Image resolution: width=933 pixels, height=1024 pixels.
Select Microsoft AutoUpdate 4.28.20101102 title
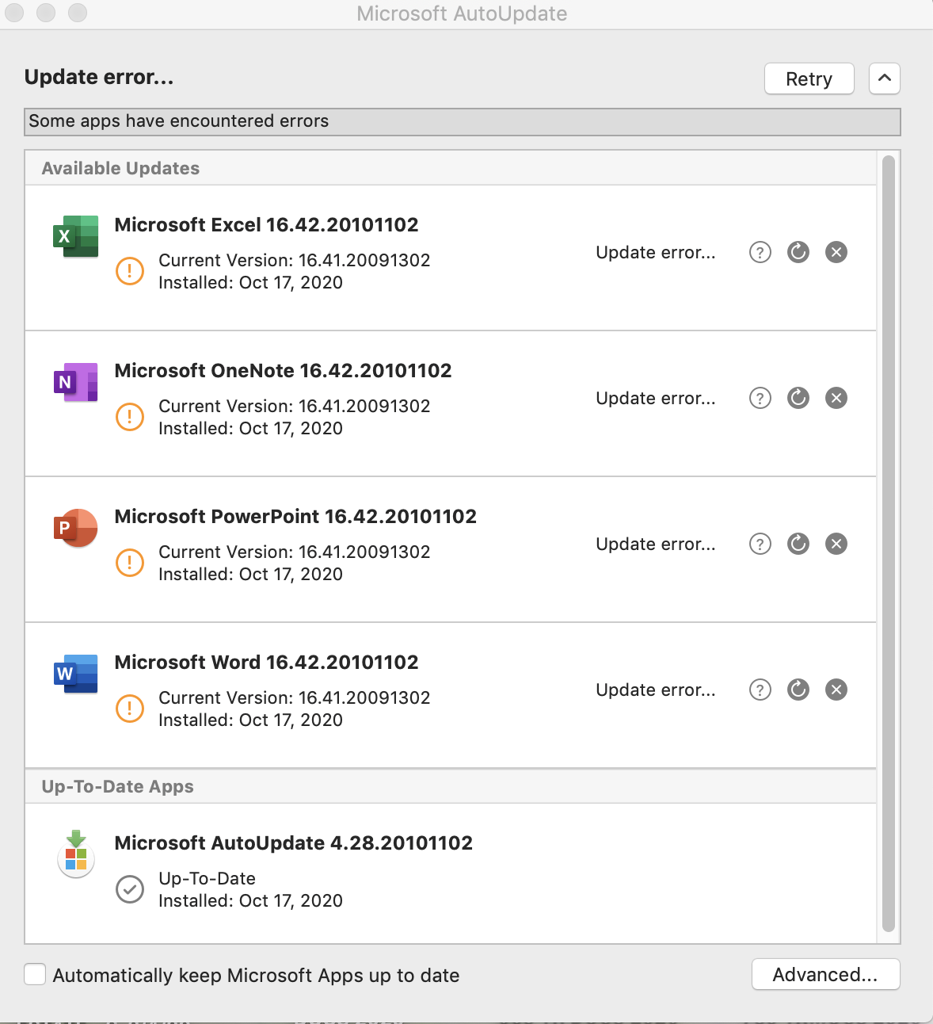(x=293, y=843)
